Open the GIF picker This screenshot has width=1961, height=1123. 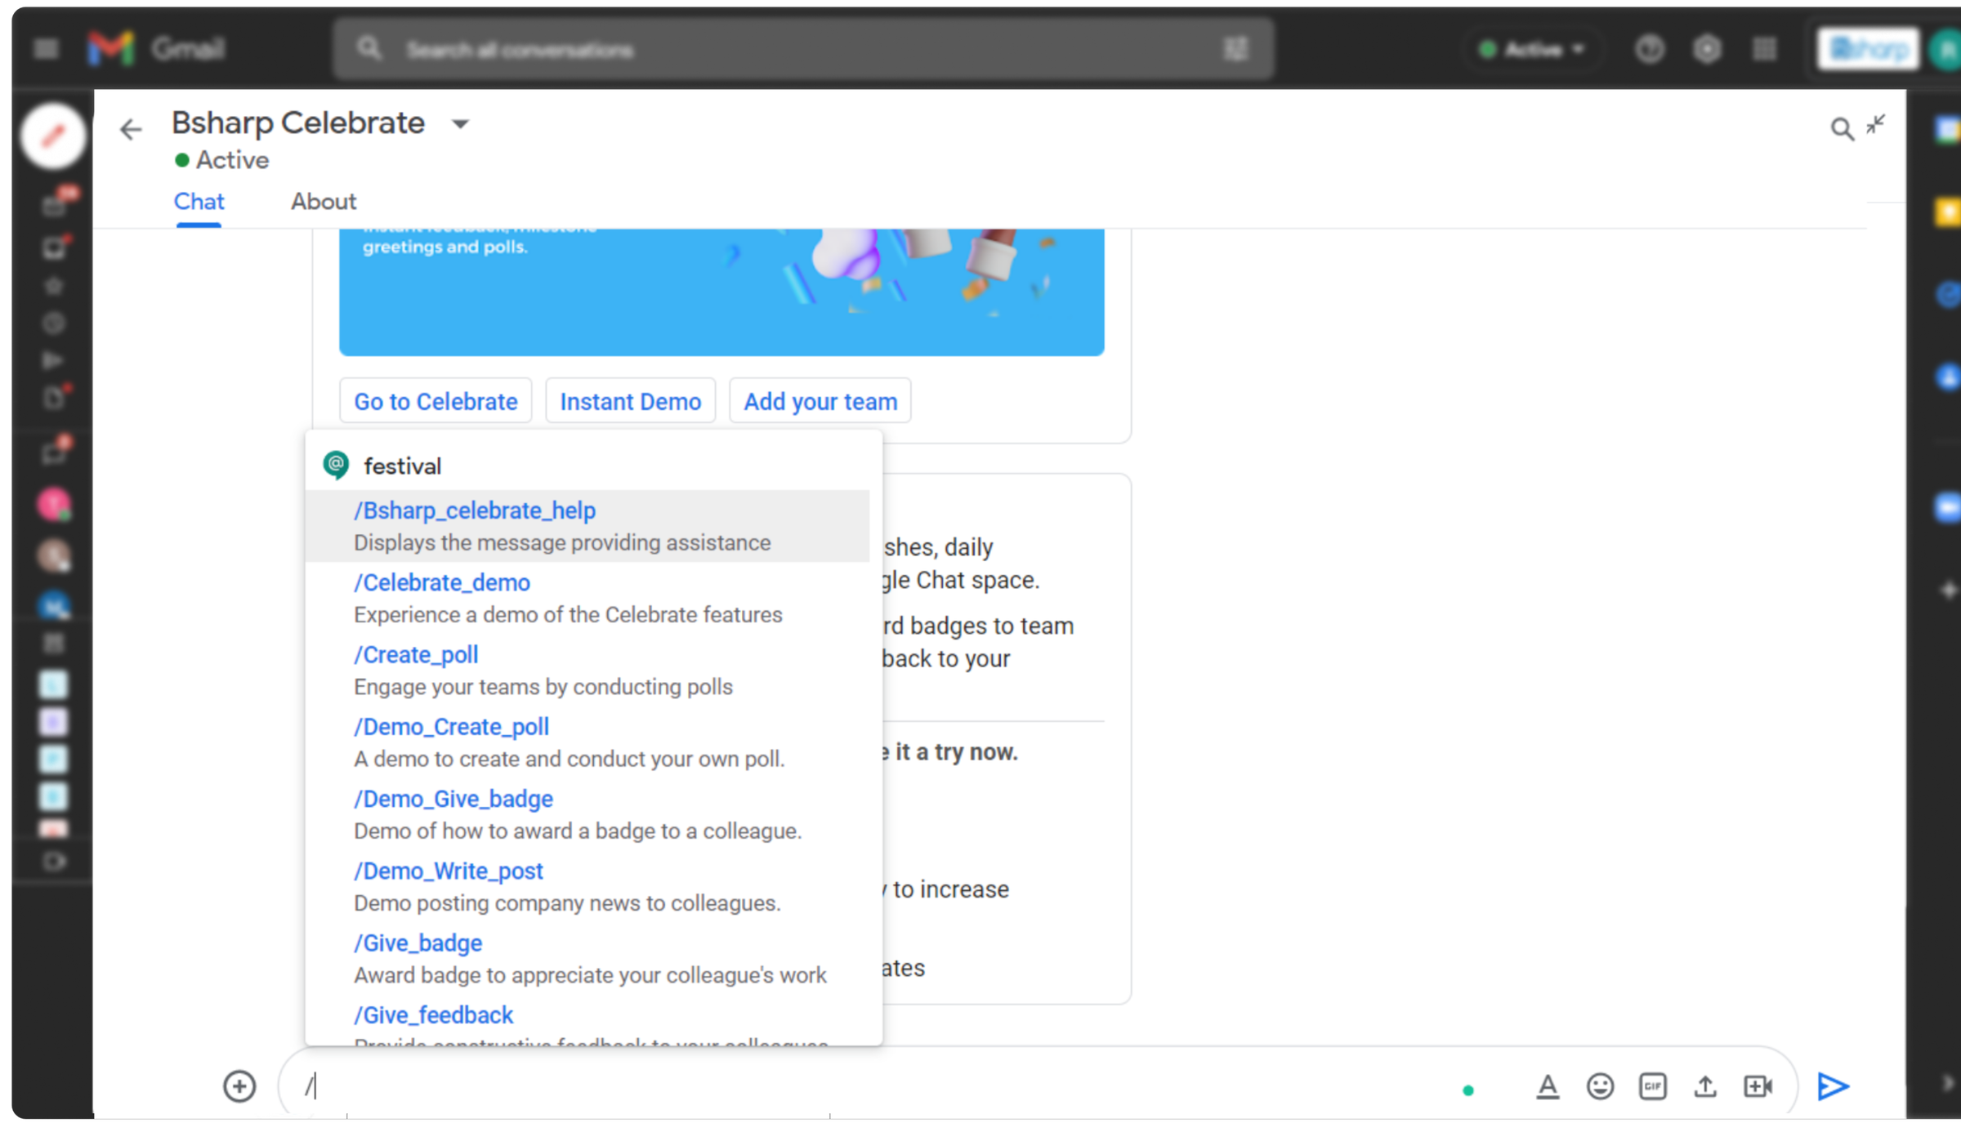coord(1652,1086)
